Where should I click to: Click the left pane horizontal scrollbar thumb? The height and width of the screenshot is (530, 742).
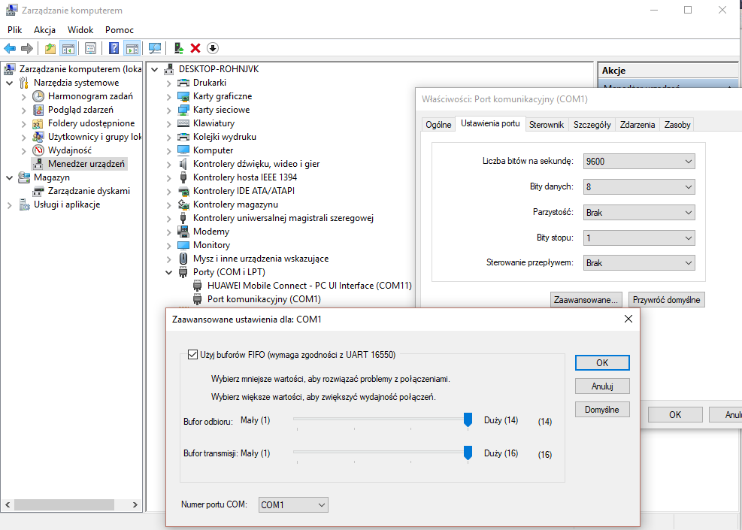pyautogui.click(x=64, y=505)
